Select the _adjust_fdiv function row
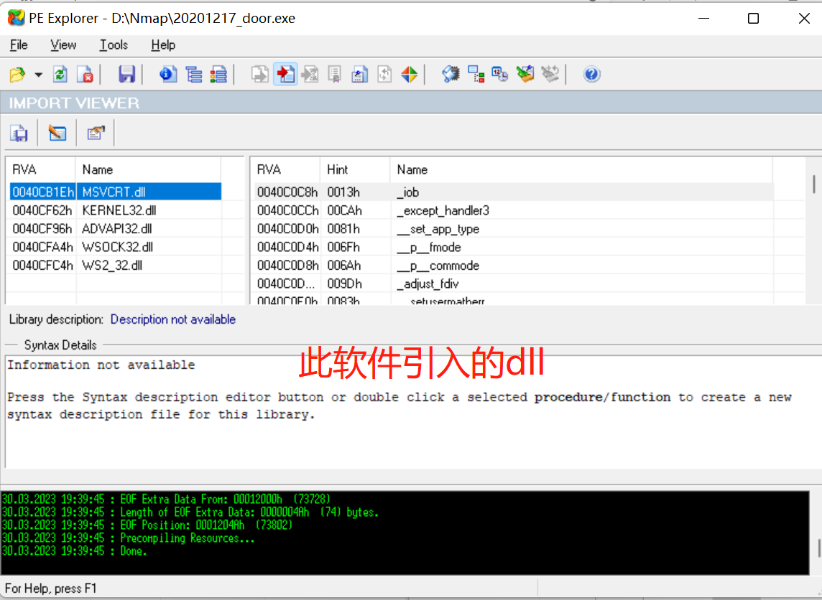This screenshot has width=822, height=600. pyautogui.click(x=514, y=283)
